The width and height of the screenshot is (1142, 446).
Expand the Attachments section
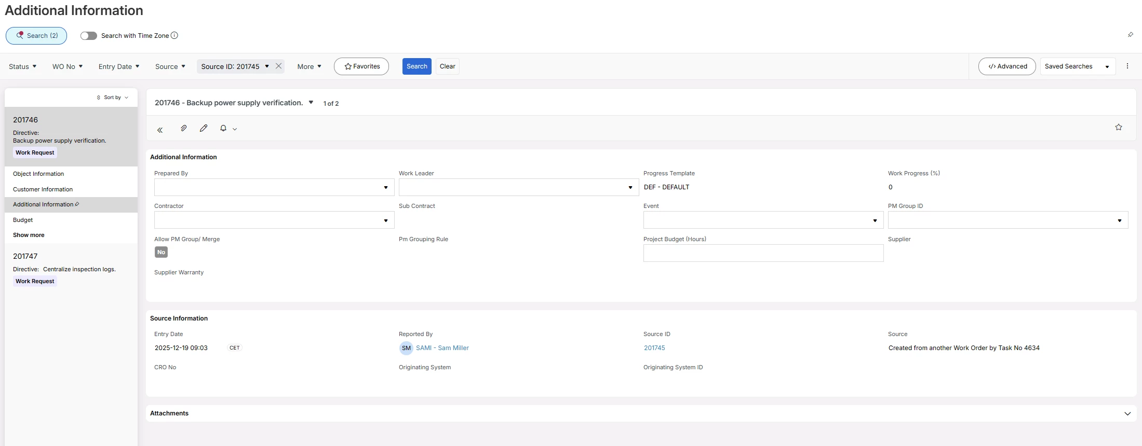point(1127,413)
